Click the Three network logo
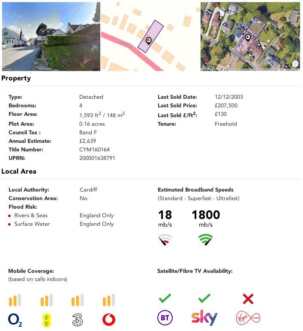Viewport: 303px width, 331px height. tap(77, 320)
